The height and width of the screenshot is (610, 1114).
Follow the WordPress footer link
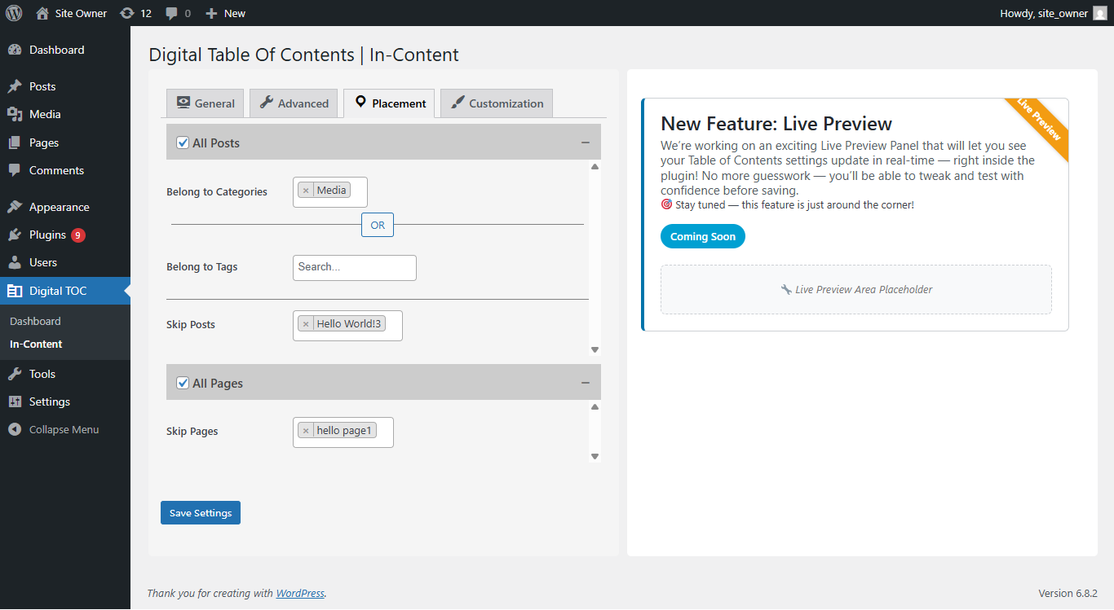click(x=300, y=593)
